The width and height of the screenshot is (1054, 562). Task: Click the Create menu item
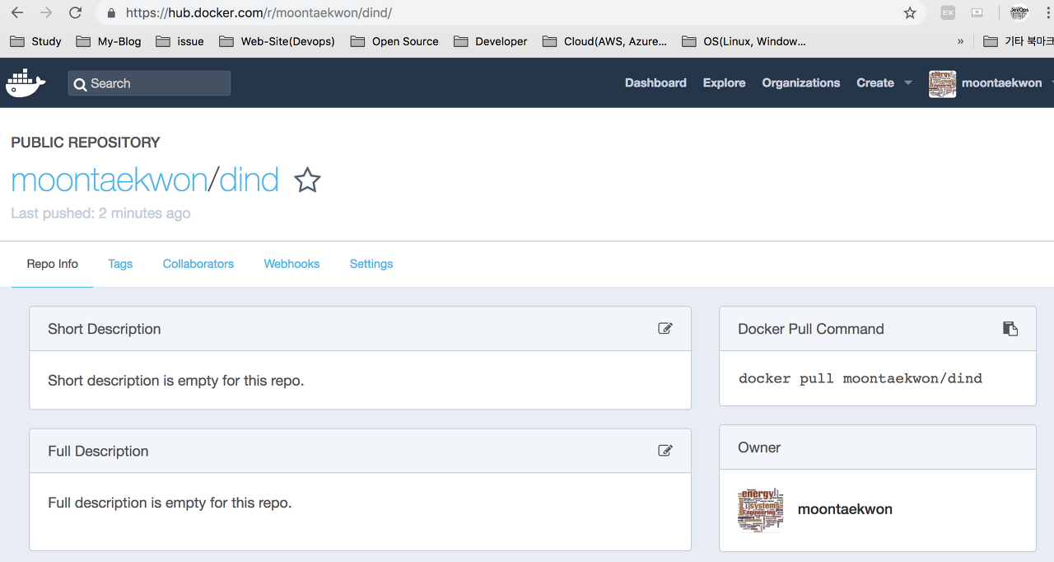pyautogui.click(x=875, y=83)
